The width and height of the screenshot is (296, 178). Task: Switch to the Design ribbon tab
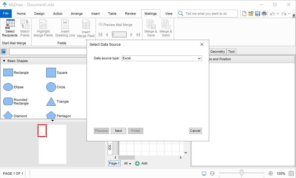(x=39, y=14)
